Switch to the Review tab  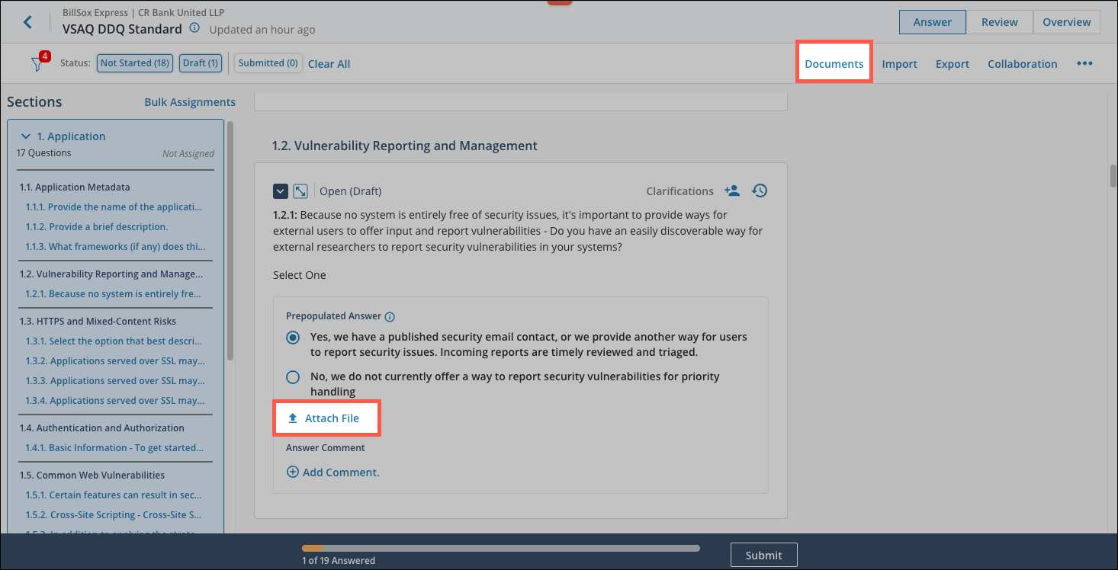(x=999, y=22)
